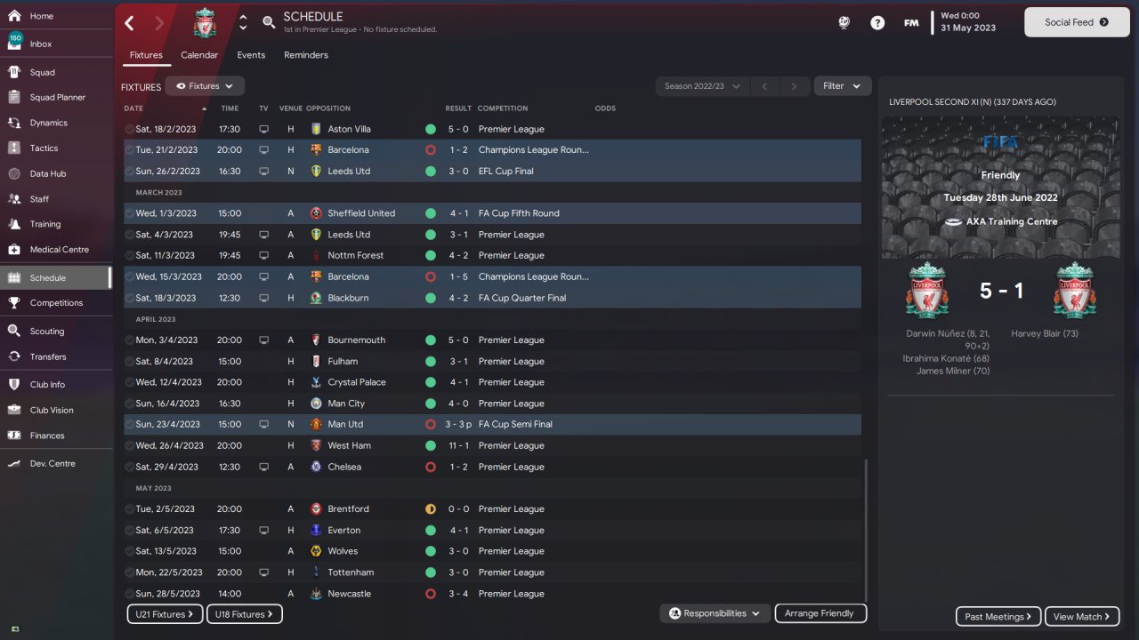
Task: Expand the Fixtures view dropdown
Action: click(205, 86)
